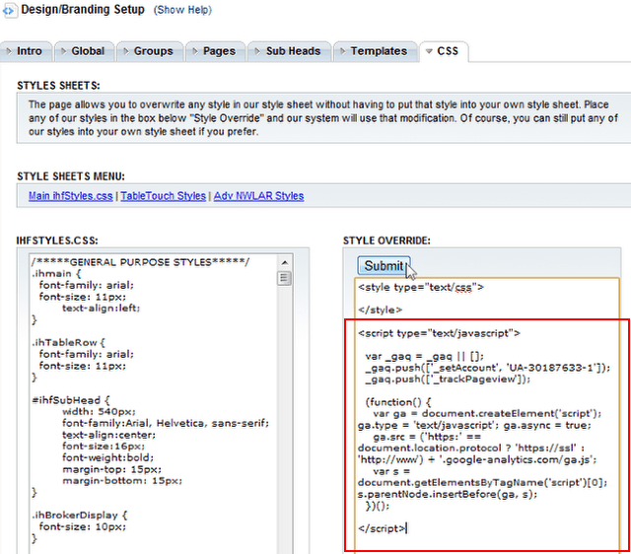Screen dimensions: 631x554
Task: Click the '<style type="text/css">' line
Action: [421, 287]
